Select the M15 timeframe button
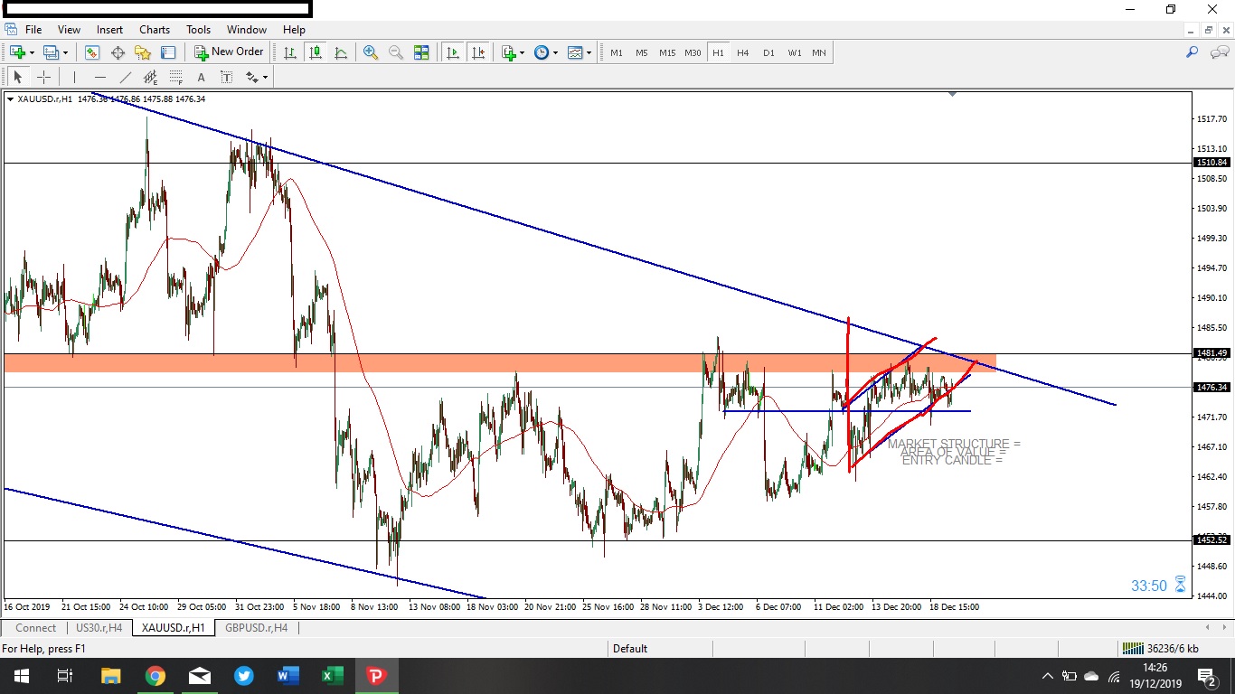Image resolution: width=1235 pixels, height=694 pixels. click(x=667, y=52)
